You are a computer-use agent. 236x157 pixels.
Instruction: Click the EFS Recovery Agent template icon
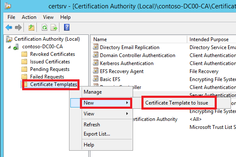tap(95, 71)
